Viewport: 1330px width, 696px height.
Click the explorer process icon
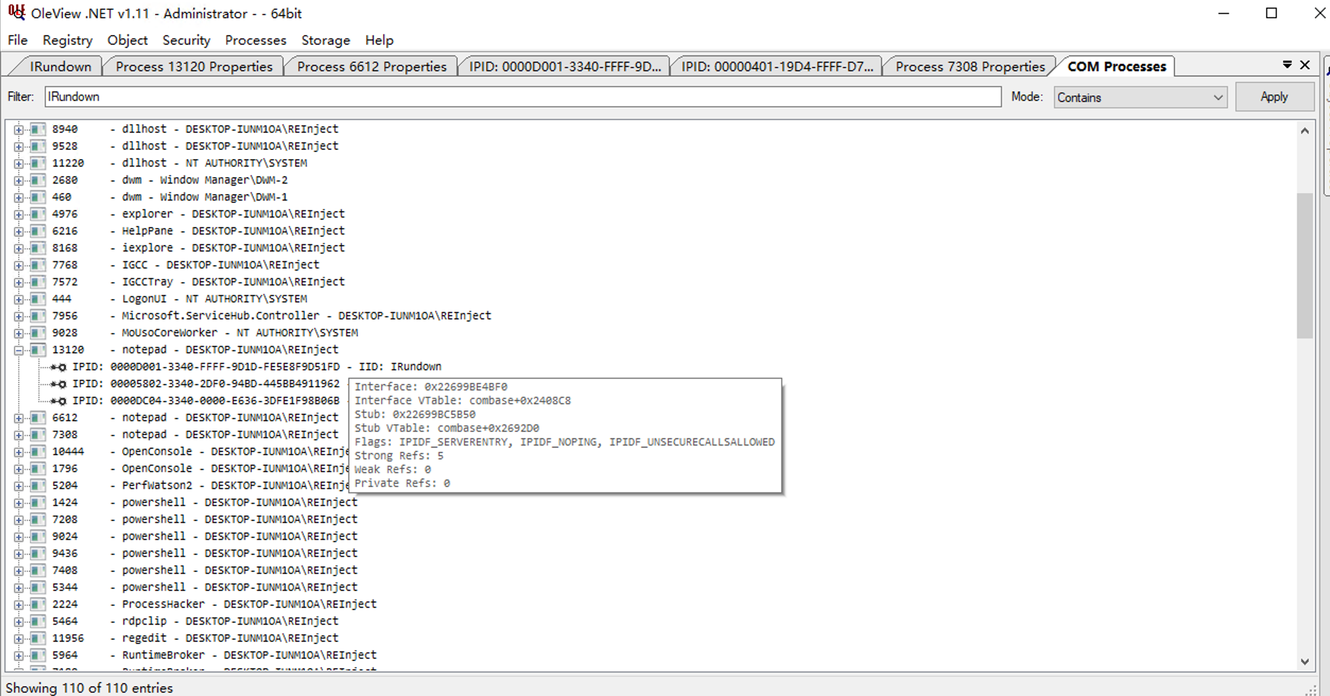coord(37,214)
